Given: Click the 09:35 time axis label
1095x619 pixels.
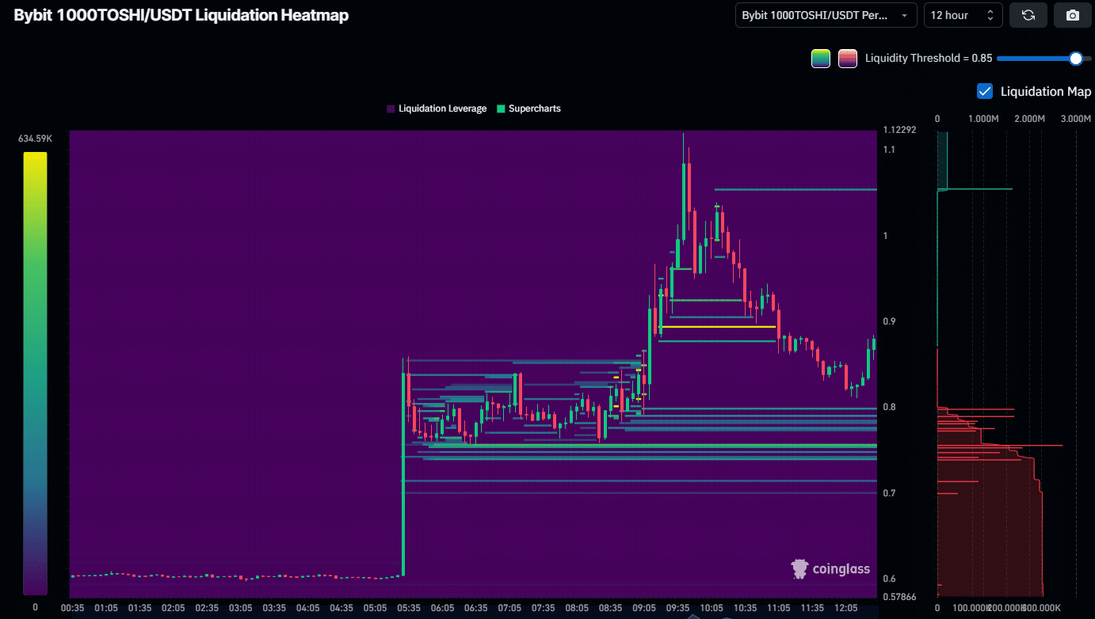Looking at the screenshot, I should pos(678,608).
